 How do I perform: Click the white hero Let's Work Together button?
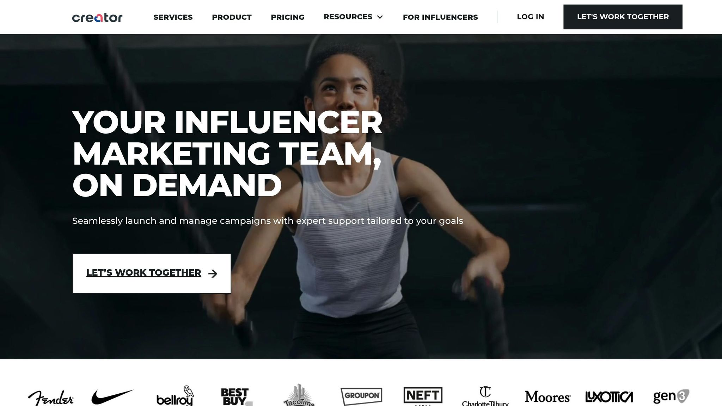coord(152,273)
